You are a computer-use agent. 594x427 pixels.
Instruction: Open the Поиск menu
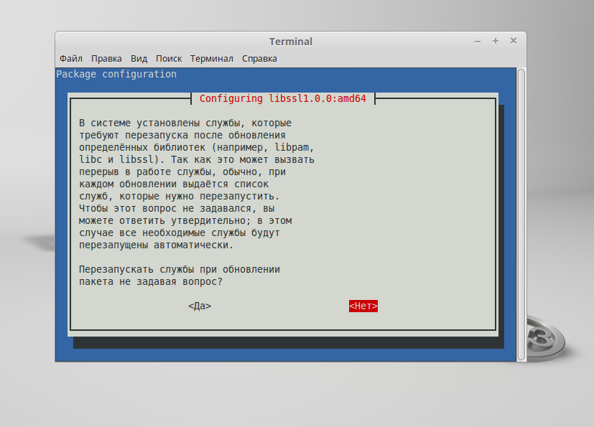(169, 59)
